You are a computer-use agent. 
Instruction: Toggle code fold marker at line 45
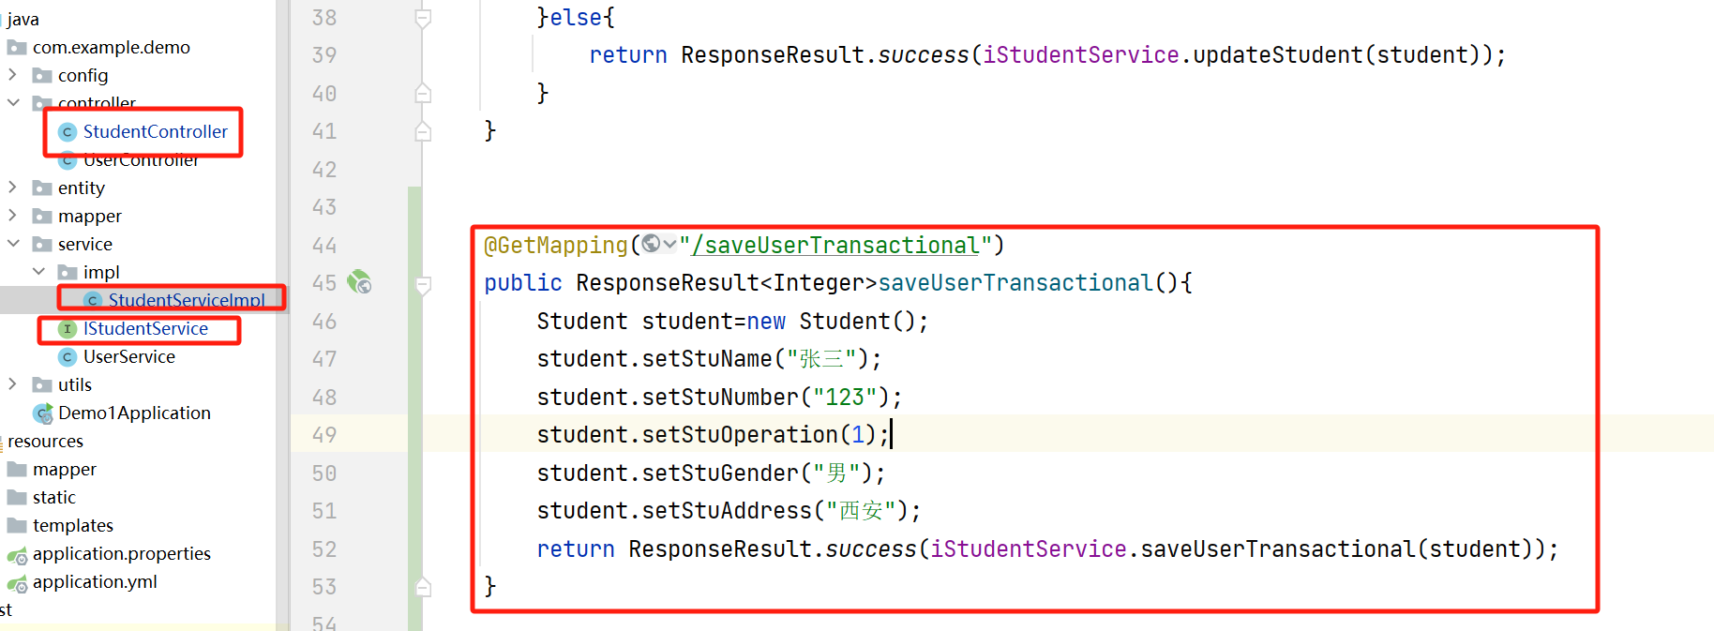(423, 284)
